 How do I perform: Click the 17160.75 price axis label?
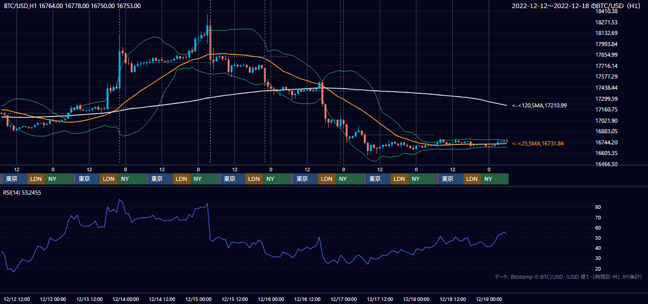coord(607,109)
